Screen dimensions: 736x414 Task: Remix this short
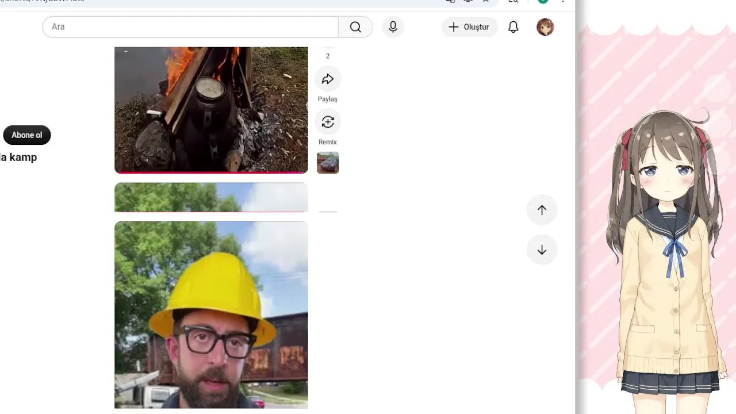[x=328, y=122]
